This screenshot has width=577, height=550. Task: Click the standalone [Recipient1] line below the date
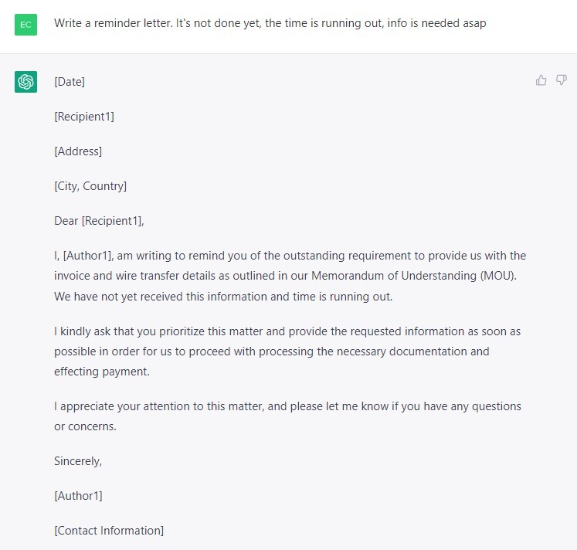tap(84, 117)
